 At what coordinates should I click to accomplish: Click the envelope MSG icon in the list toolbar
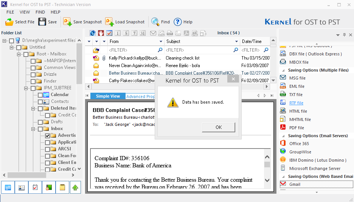(x=153, y=33)
